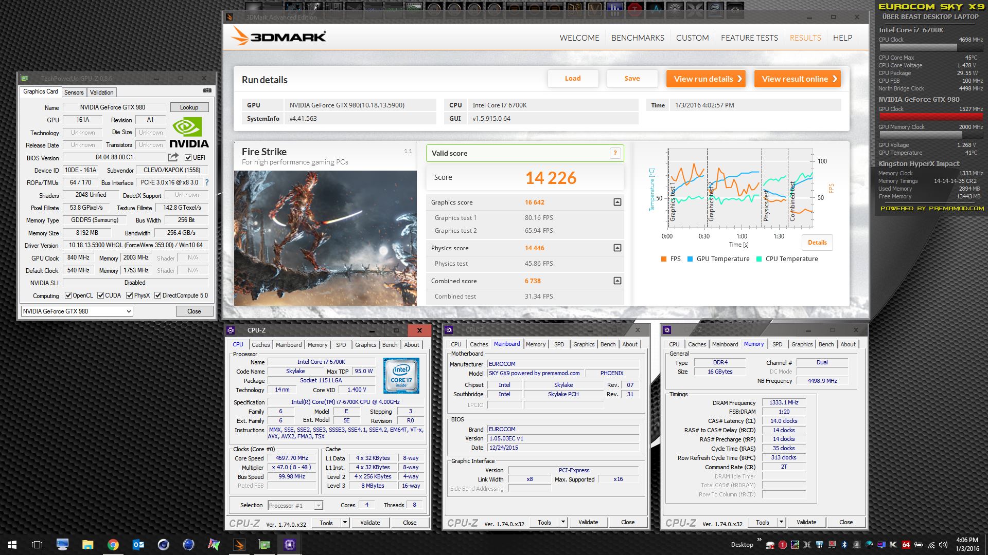Click the Save button in 3DMark
The image size is (988, 555).
(x=632, y=79)
